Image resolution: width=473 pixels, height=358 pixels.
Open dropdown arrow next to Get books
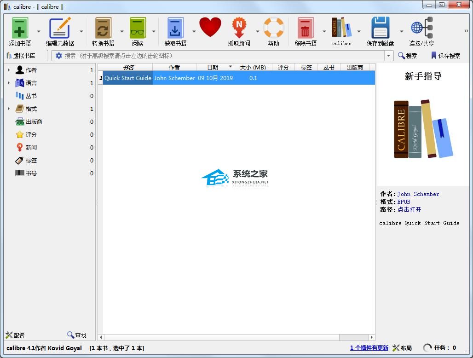click(x=194, y=31)
